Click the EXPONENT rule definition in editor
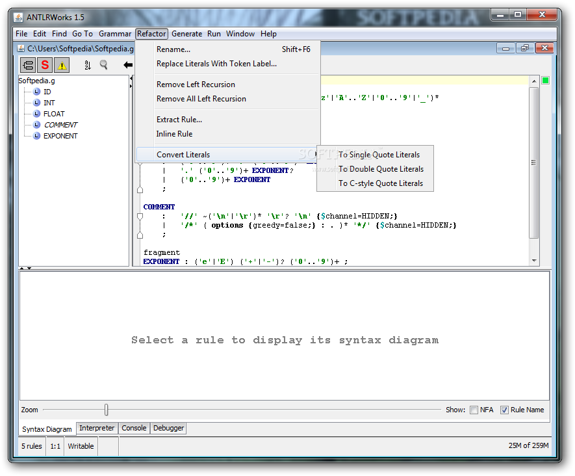Viewport: 575px width, 476px height. pyautogui.click(x=246, y=261)
